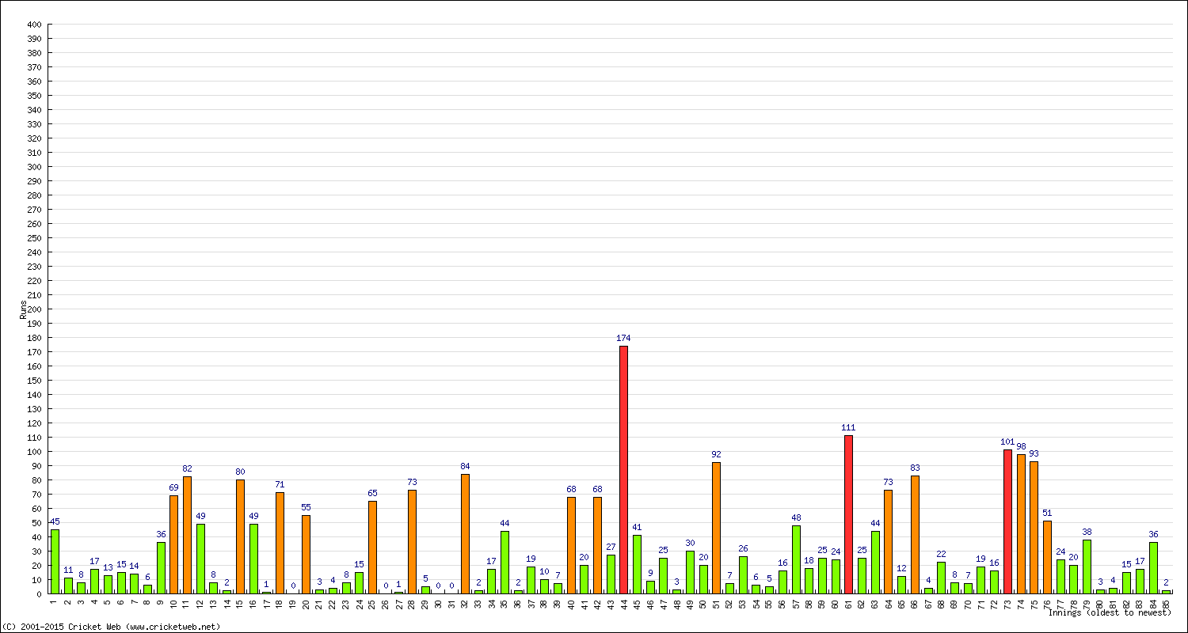Select the value label 111
1188x633 pixels.
pyautogui.click(x=849, y=428)
